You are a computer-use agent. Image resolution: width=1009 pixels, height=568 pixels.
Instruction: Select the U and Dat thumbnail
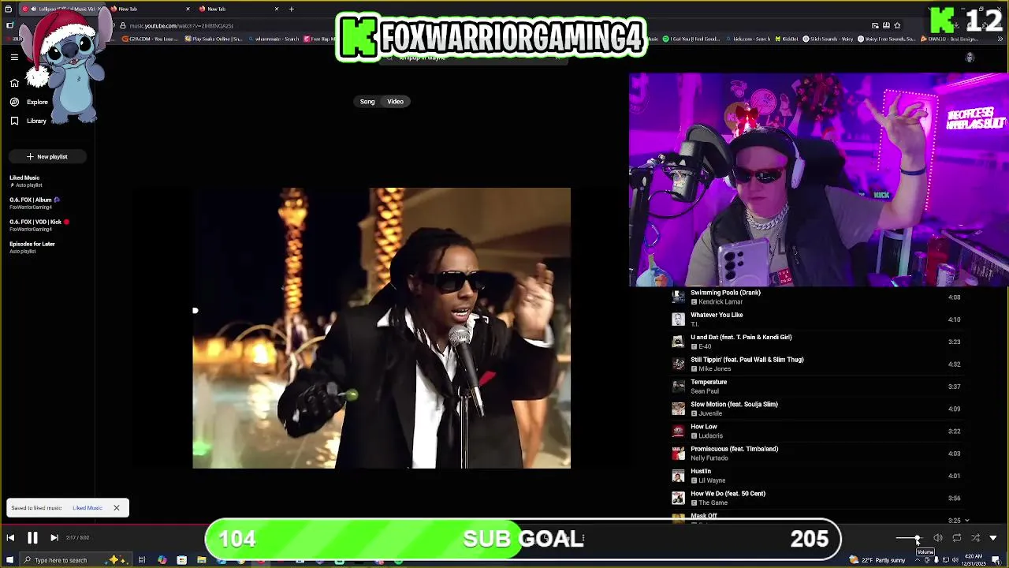678,342
